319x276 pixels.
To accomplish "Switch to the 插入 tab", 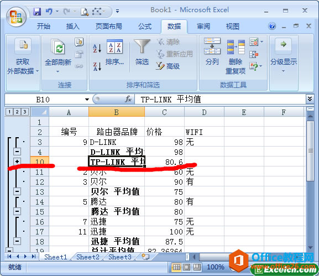I will [x=72, y=26].
